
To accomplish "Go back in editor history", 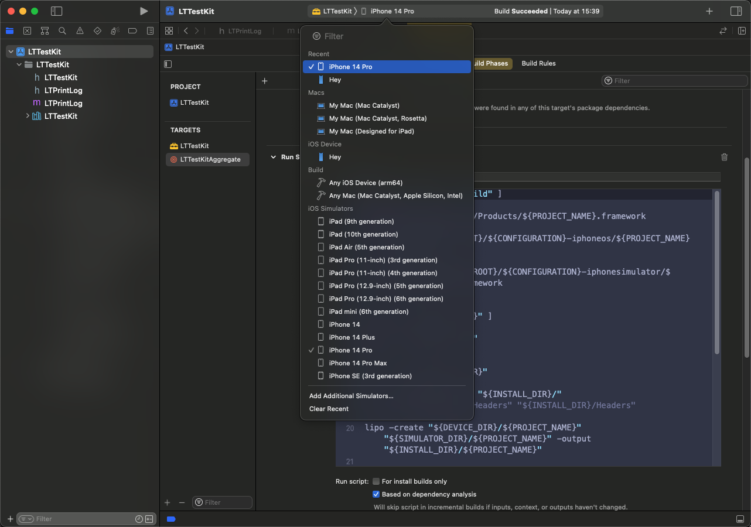I will (x=186, y=31).
